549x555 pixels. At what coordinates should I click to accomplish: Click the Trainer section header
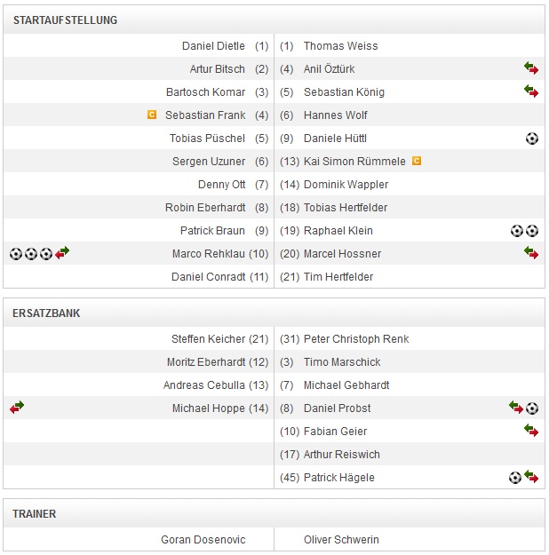pos(35,514)
